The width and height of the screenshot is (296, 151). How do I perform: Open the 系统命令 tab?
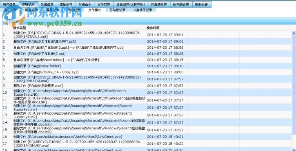85,5
